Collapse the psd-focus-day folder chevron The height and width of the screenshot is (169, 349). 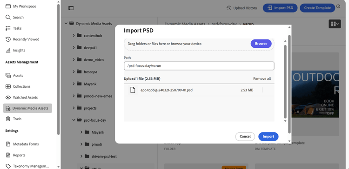coord(74,120)
